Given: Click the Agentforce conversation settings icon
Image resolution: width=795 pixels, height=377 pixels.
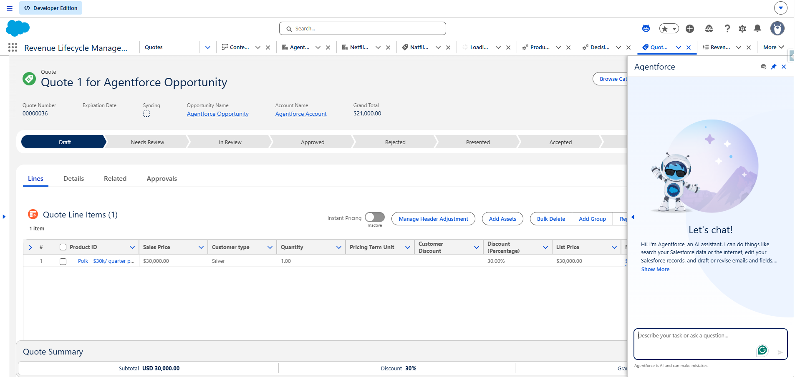Looking at the screenshot, I should pos(764,67).
